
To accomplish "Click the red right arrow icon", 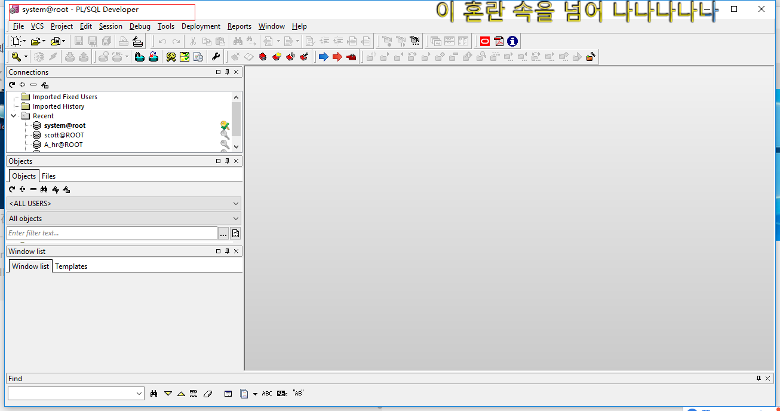I will 337,57.
